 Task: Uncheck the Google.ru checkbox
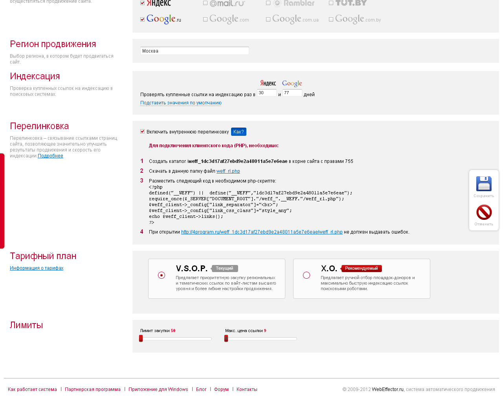[142, 19]
